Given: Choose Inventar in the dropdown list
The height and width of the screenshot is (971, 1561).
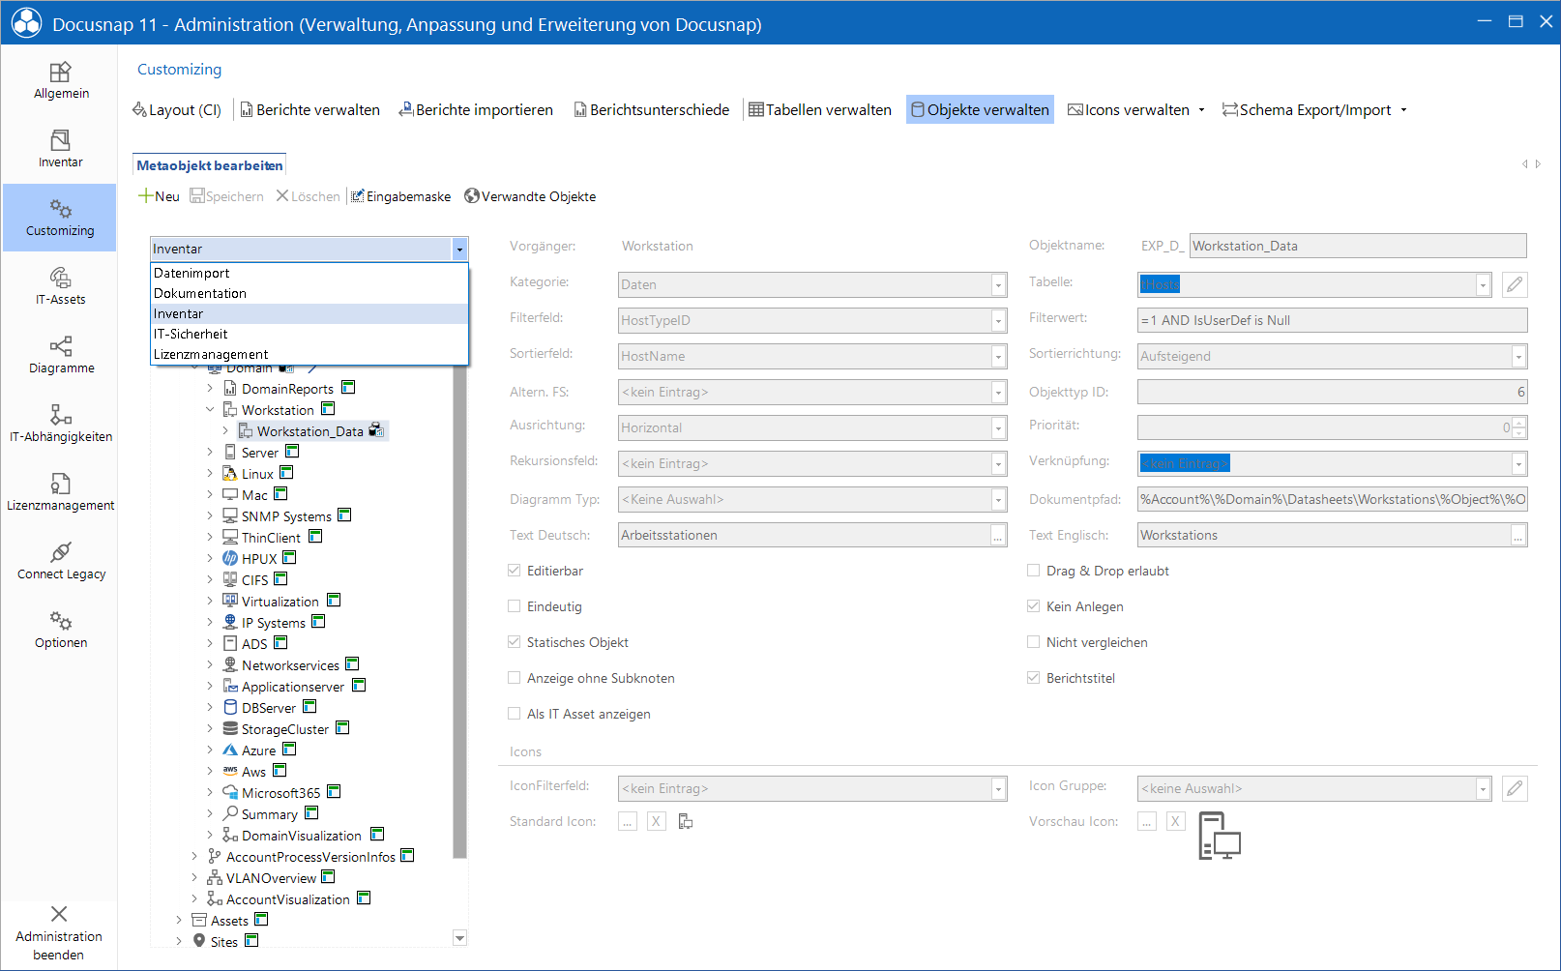Looking at the screenshot, I should pyautogui.click(x=309, y=313).
